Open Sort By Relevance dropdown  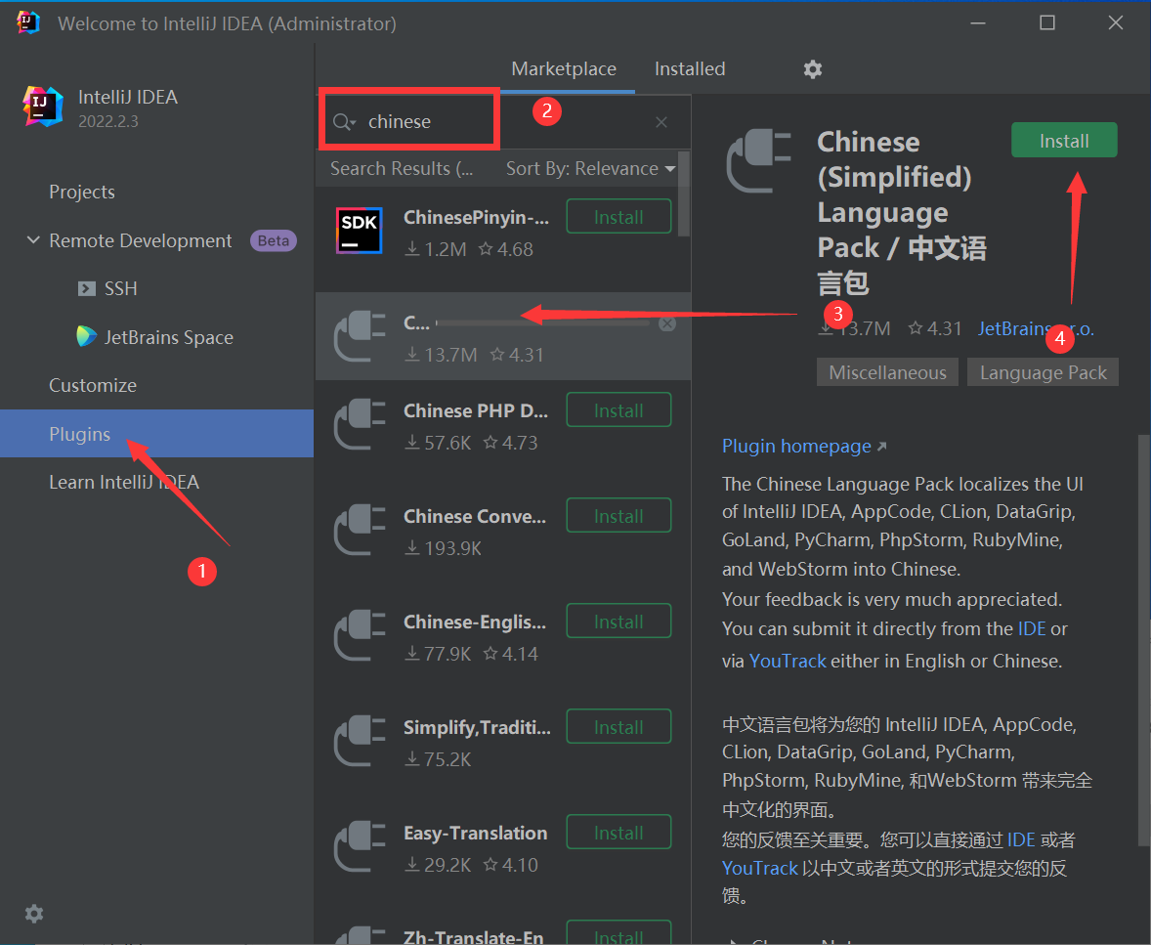(590, 169)
